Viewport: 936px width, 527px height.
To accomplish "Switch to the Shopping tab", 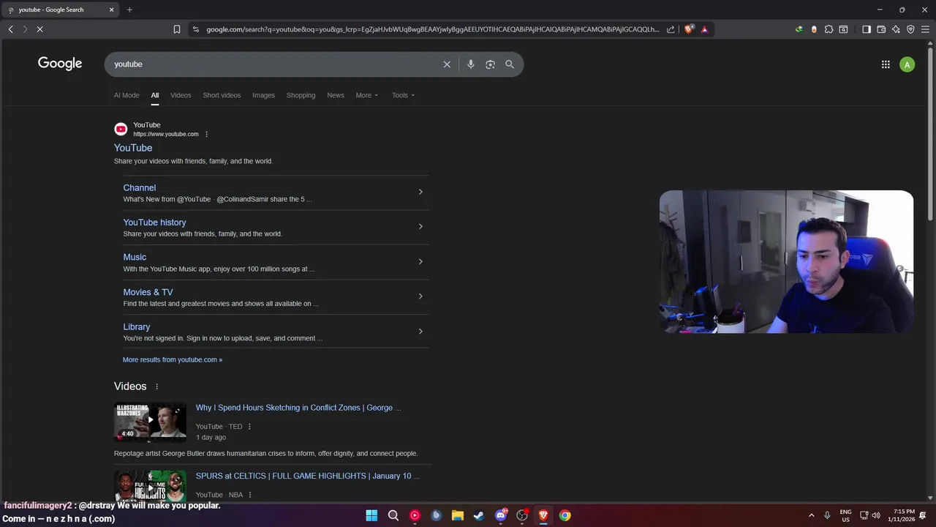I will [301, 95].
